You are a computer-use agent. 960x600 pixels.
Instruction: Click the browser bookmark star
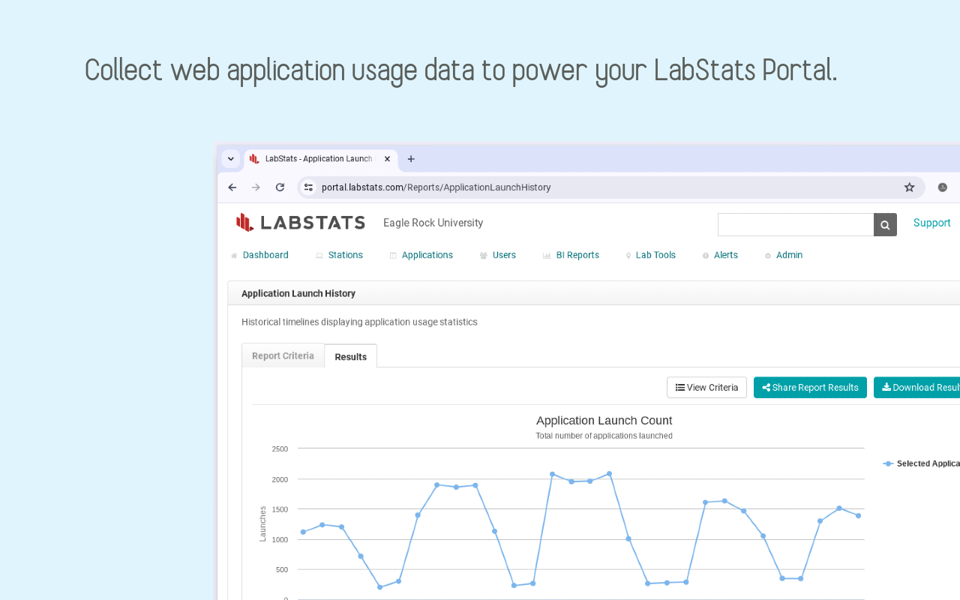pos(908,187)
